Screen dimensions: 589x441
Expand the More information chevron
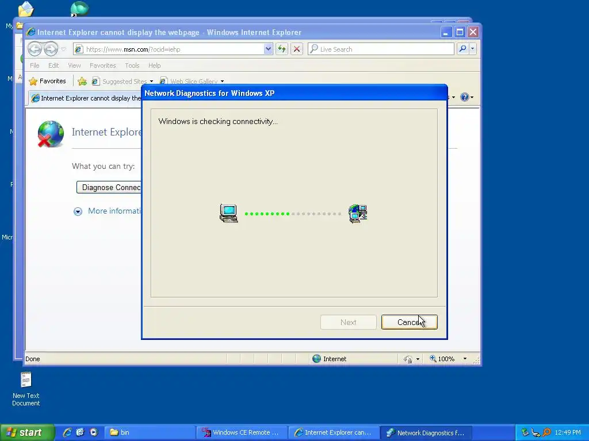coord(78,211)
